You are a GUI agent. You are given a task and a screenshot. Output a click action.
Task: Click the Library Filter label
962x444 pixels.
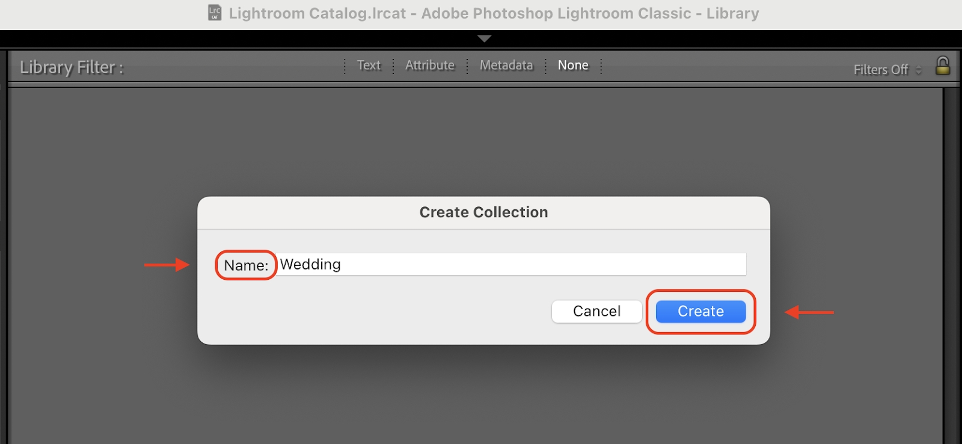pyautogui.click(x=72, y=67)
